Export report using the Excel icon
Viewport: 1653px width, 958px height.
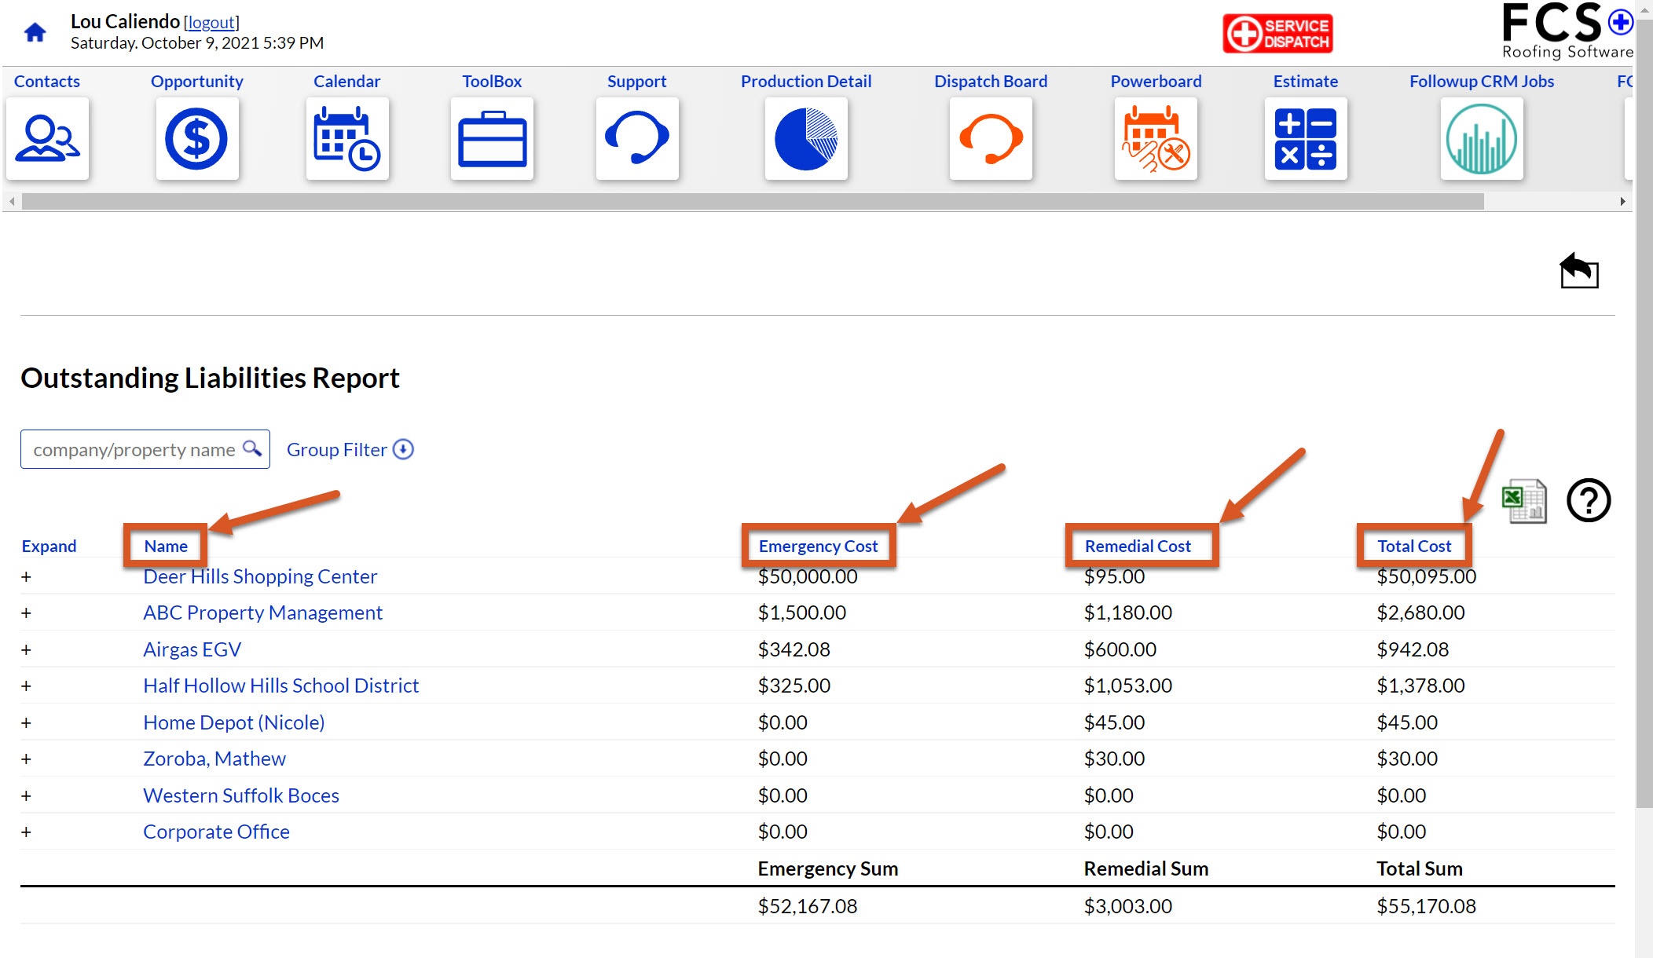1524,500
